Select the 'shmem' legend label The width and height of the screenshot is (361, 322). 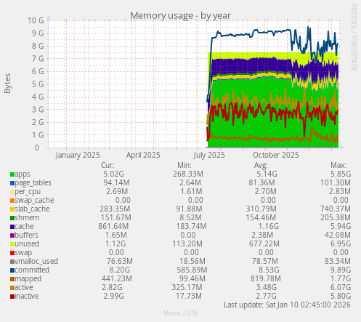pyautogui.click(x=27, y=217)
